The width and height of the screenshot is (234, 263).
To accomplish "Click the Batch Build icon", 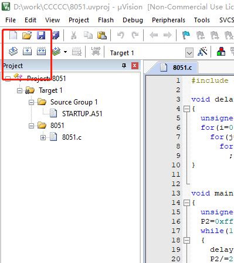I will tap(56, 52).
